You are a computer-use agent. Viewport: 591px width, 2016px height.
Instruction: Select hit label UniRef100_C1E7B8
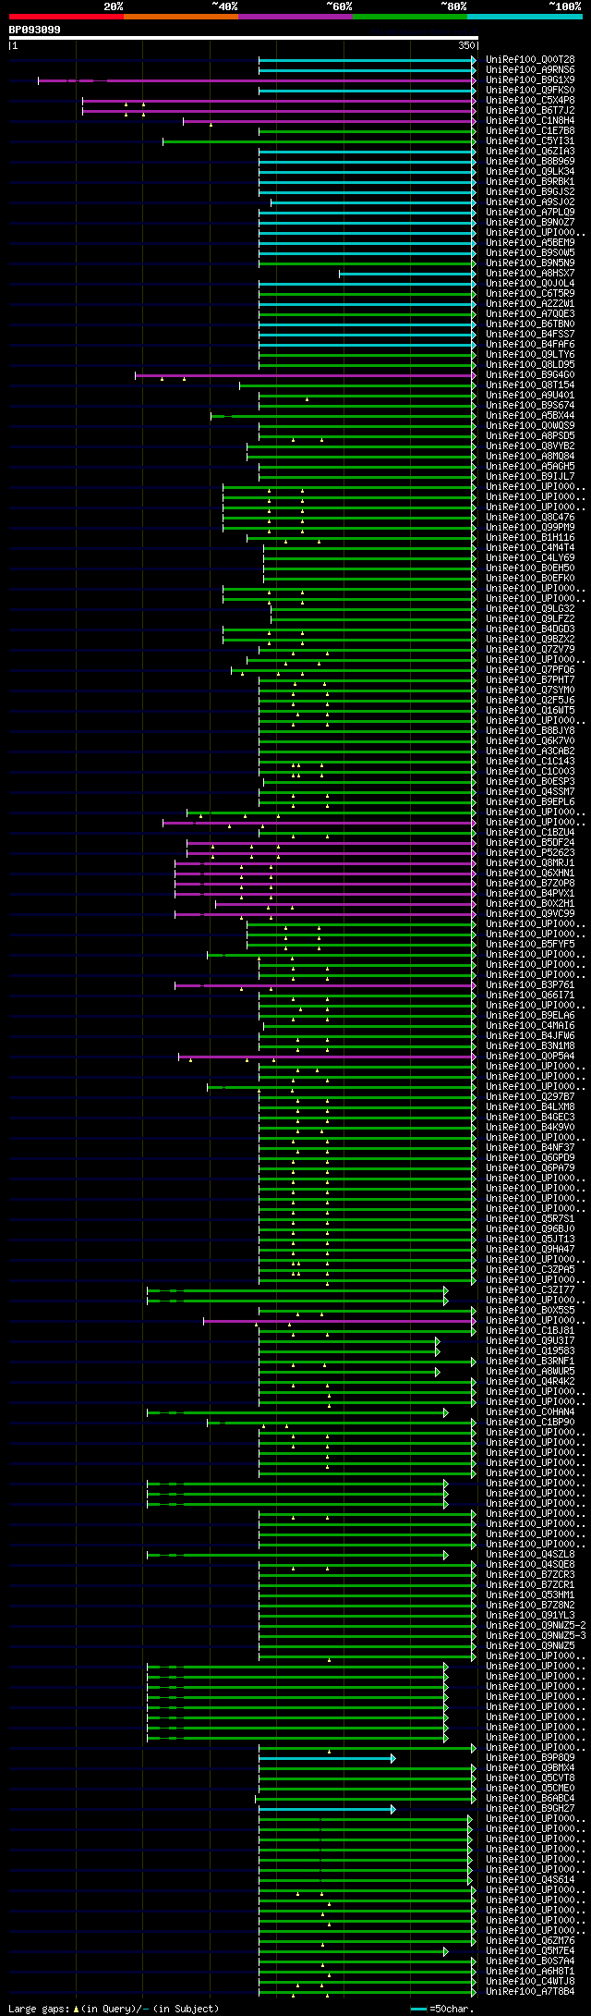click(530, 130)
